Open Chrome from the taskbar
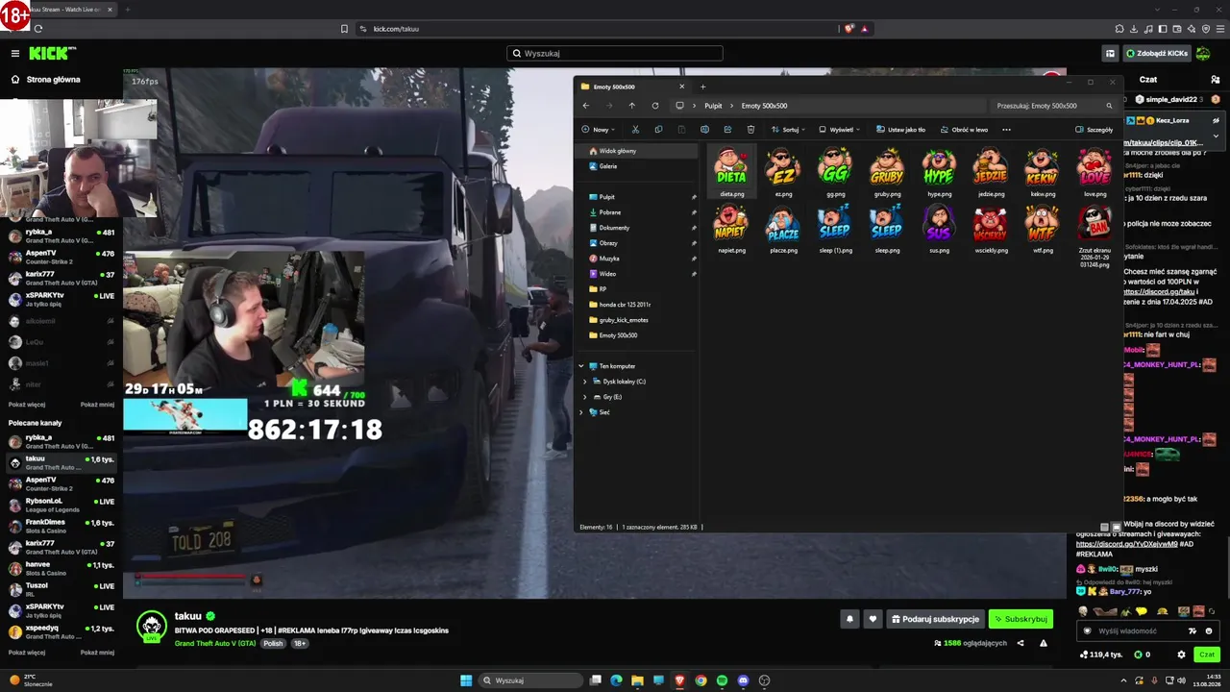 tap(701, 680)
